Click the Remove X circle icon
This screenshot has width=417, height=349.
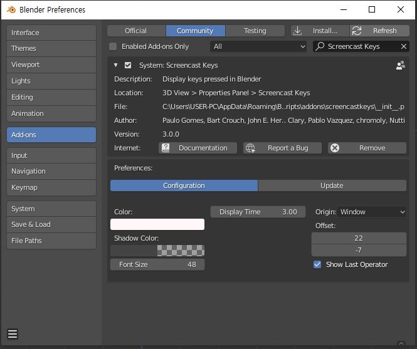pos(335,148)
